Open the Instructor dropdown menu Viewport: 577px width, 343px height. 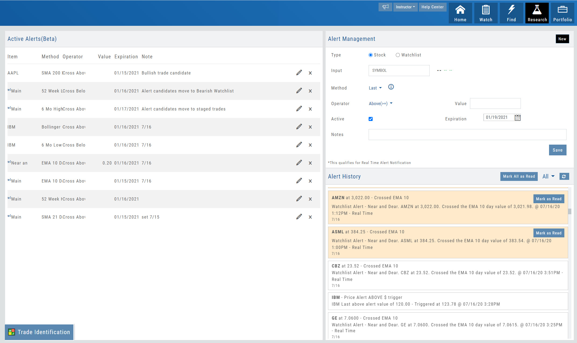click(x=405, y=7)
